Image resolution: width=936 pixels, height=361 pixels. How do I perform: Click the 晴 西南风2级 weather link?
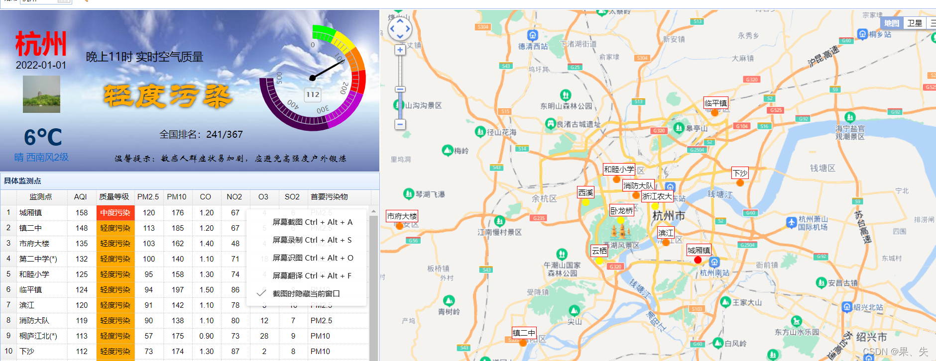point(41,157)
